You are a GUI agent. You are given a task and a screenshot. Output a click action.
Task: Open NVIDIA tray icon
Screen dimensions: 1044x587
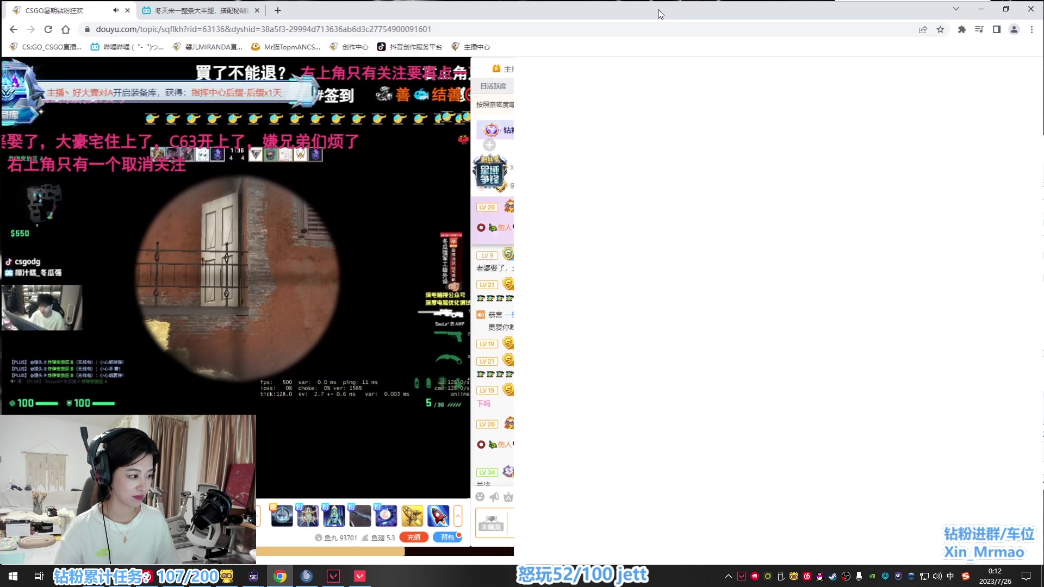pos(872,576)
